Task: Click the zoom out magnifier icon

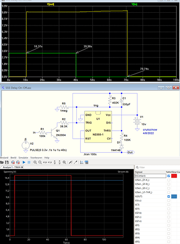Action: [40, 162]
